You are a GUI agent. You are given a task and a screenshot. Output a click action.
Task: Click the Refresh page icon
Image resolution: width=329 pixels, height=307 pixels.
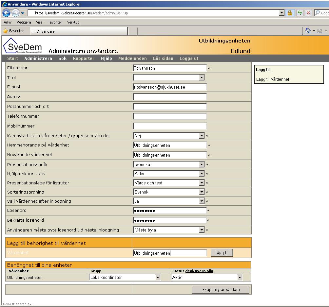pos(300,13)
